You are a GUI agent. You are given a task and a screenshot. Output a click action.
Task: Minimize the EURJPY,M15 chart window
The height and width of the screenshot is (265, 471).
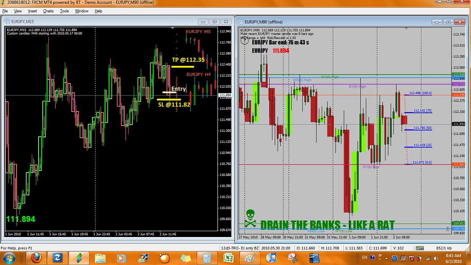pos(203,22)
